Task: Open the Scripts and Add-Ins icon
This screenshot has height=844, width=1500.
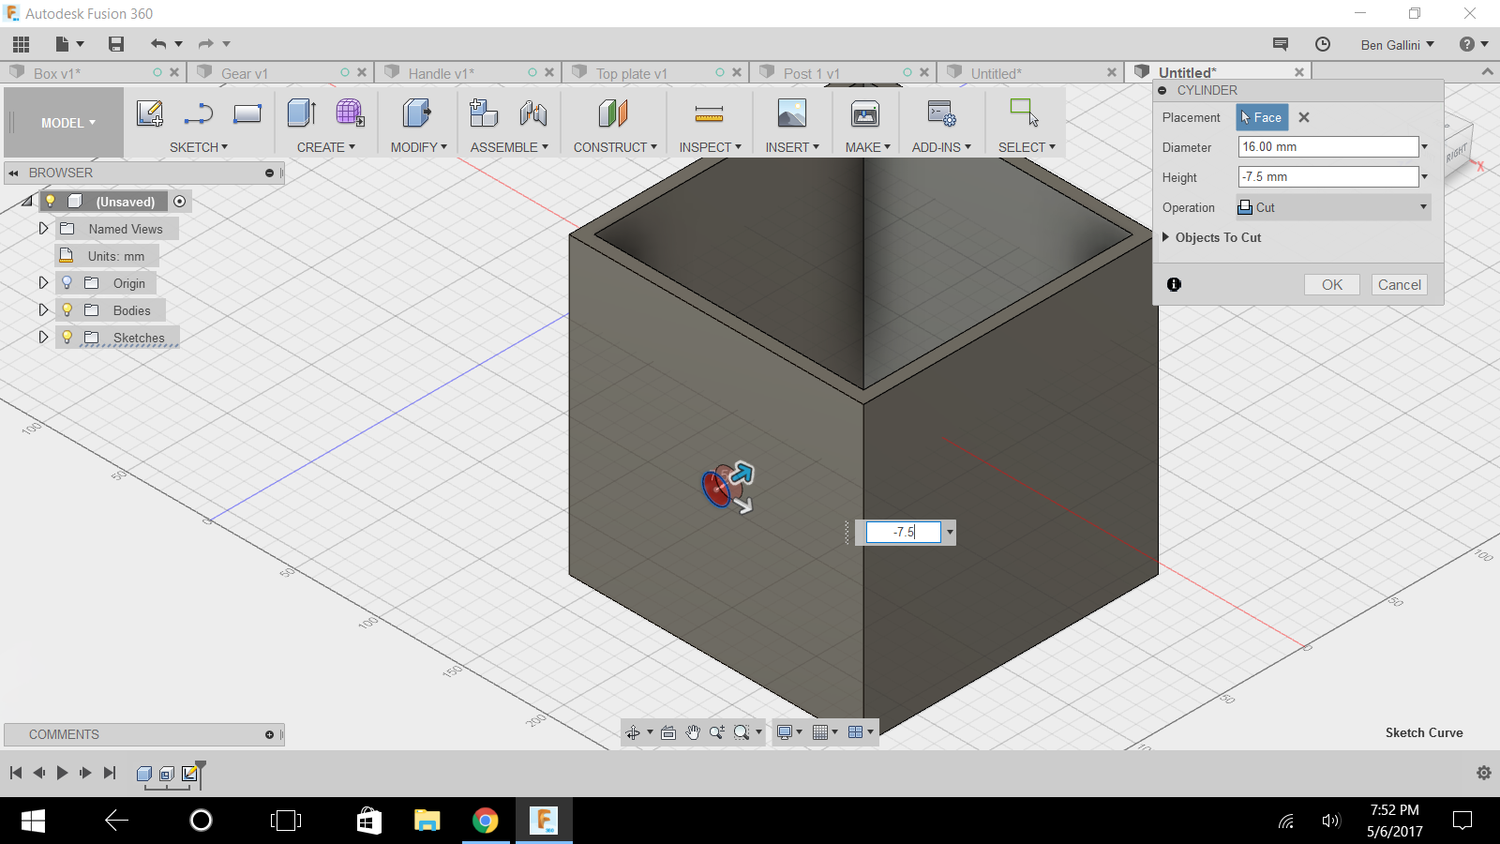Action: [941, 113]
